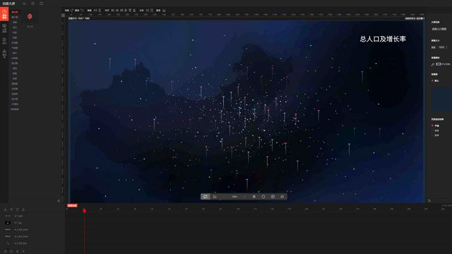
Task: Click the 1:1 scale icon in canvas toolbar
Action: 215,196
